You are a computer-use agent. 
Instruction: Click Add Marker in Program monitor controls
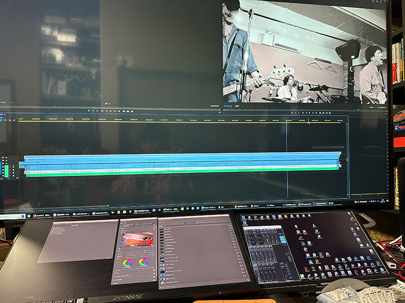(292, 113)
